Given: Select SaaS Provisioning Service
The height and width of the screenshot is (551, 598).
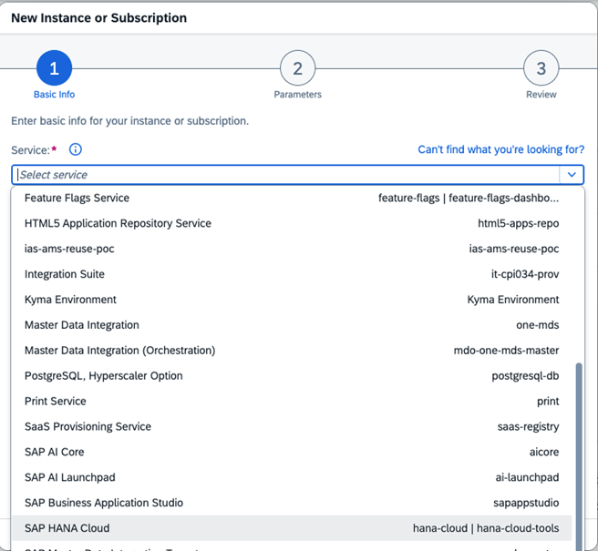Looking at the screenshot, I should click(88, 427).
